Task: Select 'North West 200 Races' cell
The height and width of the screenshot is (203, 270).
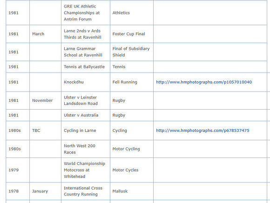Action: point(86,149)
